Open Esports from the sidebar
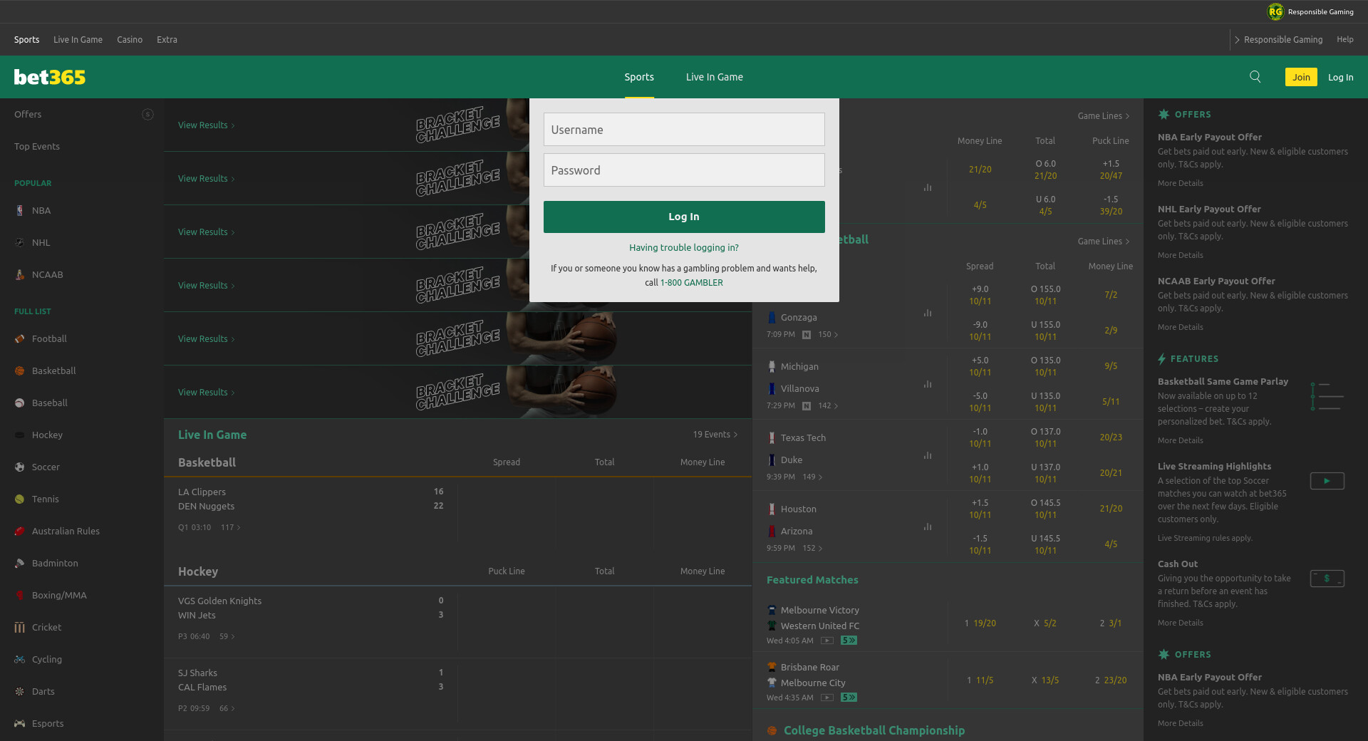 coord(47,723)
